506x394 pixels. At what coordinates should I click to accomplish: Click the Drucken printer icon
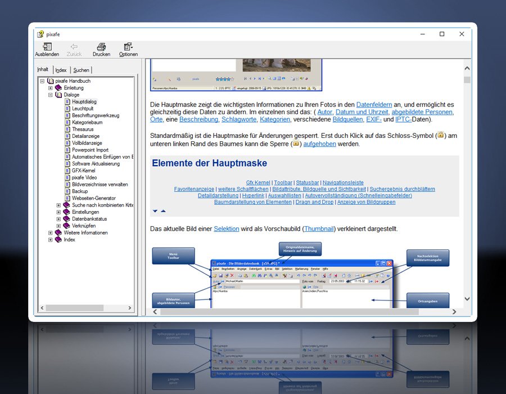tap(101, 47)
